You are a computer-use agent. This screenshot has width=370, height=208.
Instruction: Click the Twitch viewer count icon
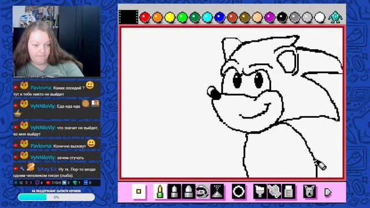(x=37, y=183)
